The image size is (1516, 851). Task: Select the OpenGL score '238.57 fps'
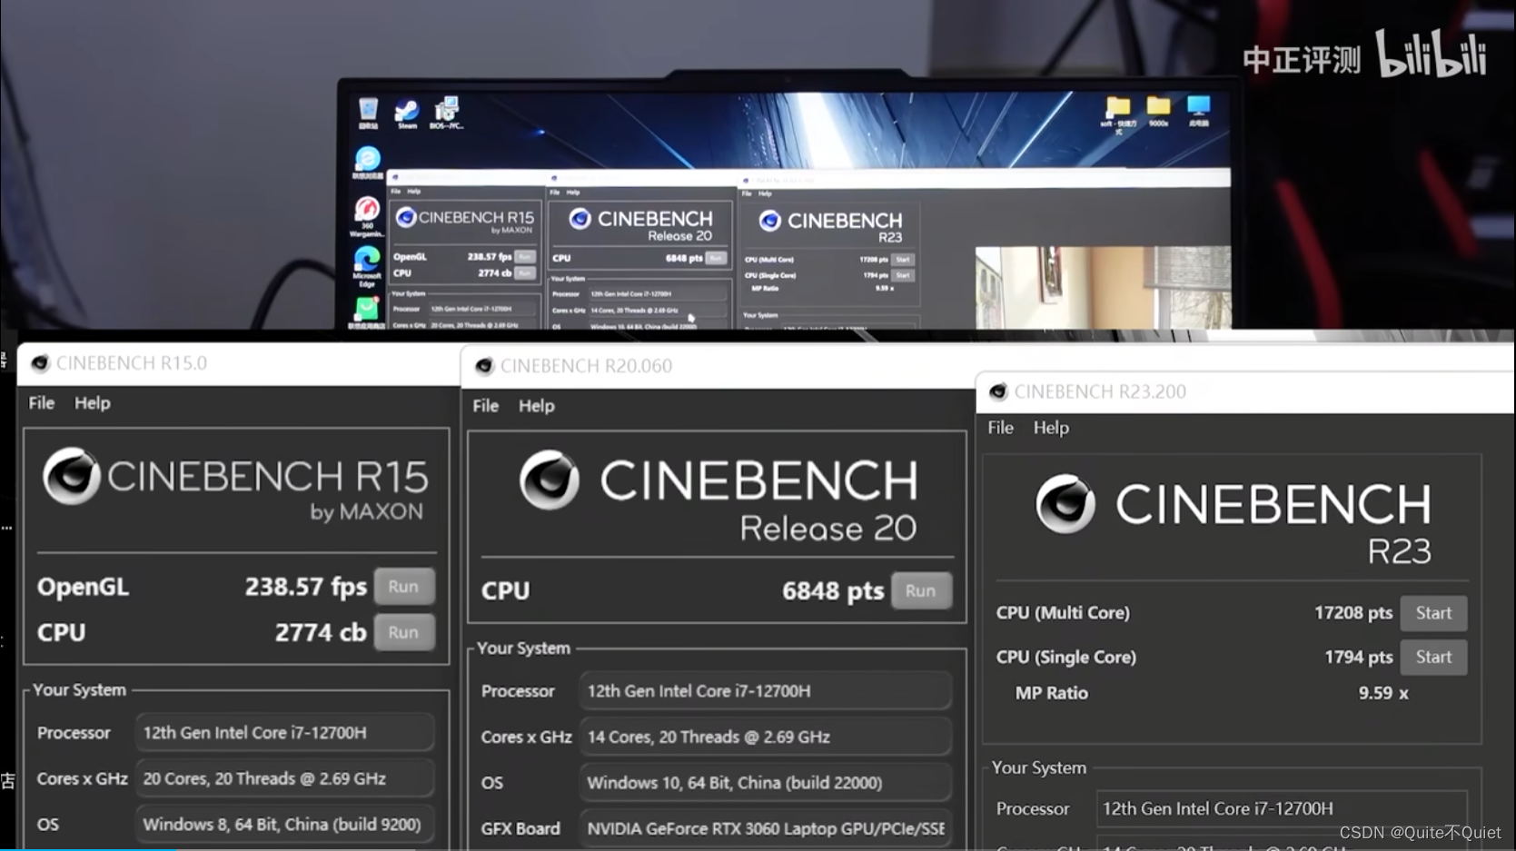[305, 587]
